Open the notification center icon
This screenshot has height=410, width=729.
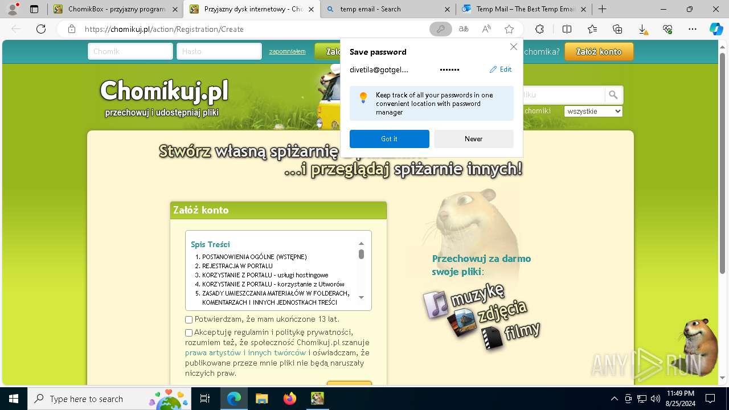710,399
